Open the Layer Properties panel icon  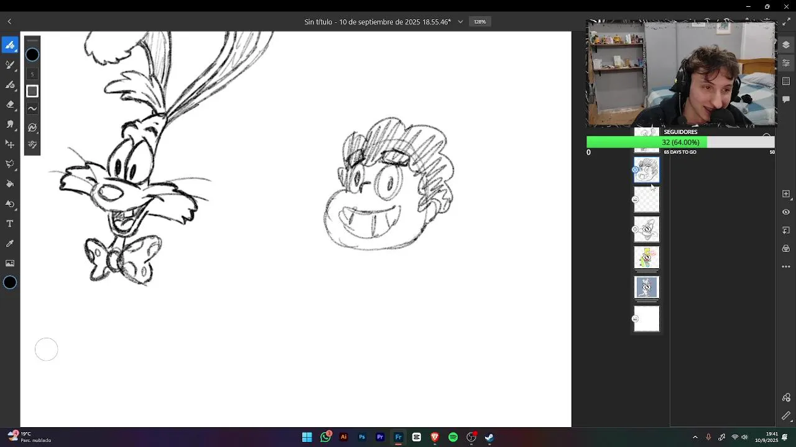[x=786, y=63]
